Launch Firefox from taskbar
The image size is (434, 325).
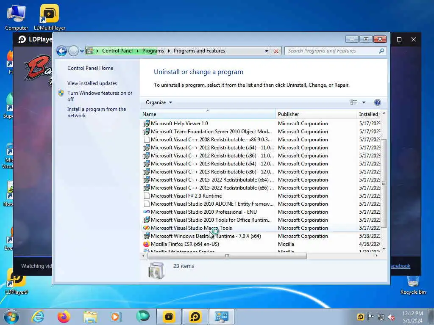(x=64, y=317)
